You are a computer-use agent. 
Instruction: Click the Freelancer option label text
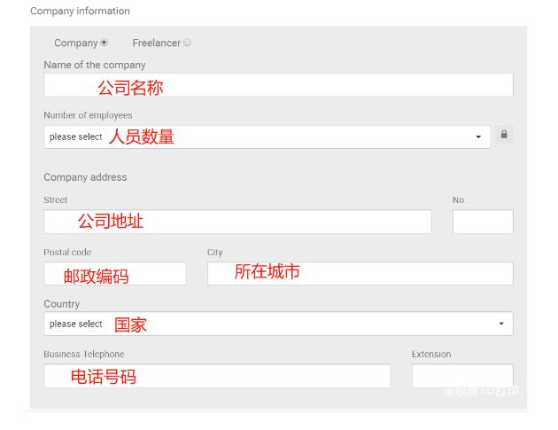(x=156, y=43)
